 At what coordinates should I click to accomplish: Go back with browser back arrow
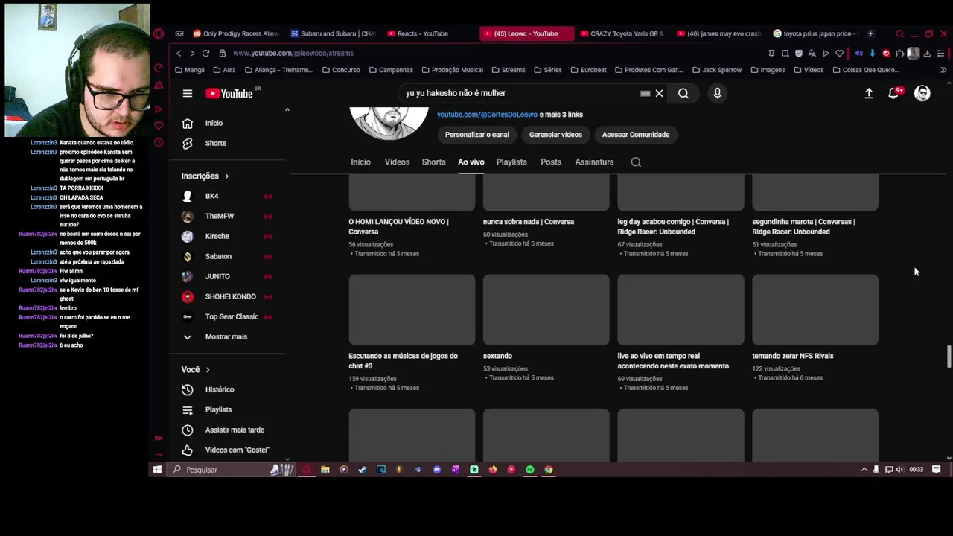179,53
